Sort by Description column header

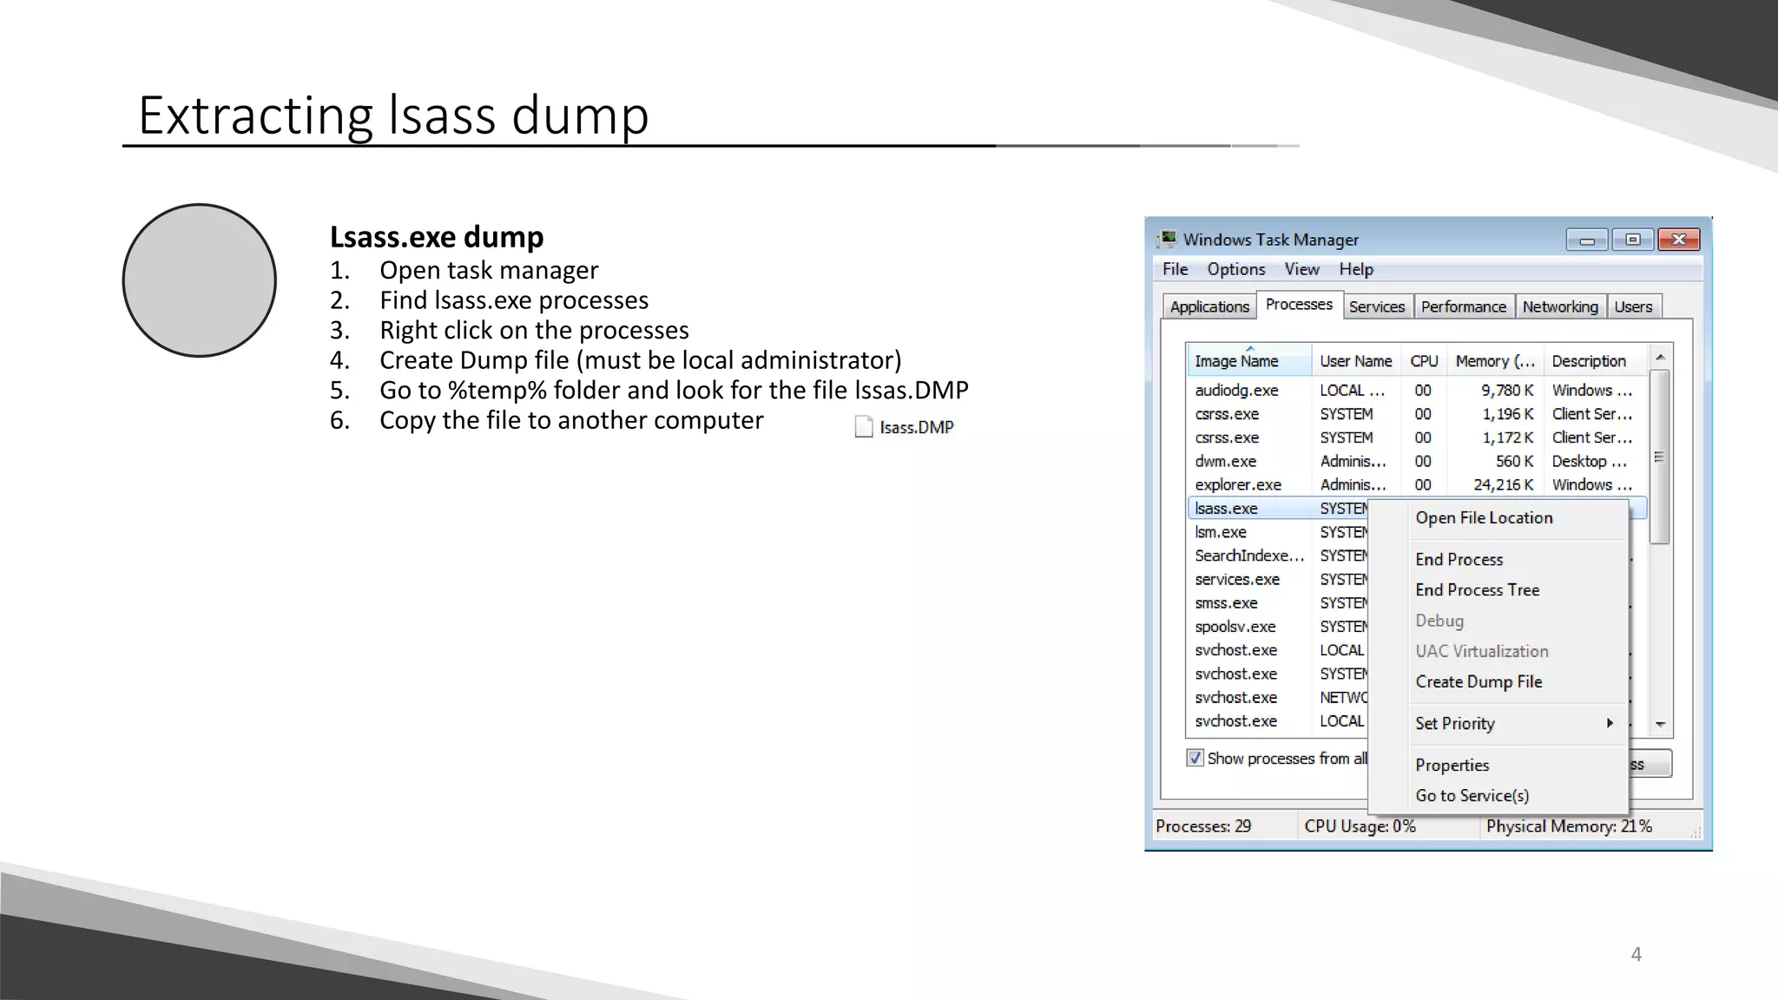coord(1596,361)
